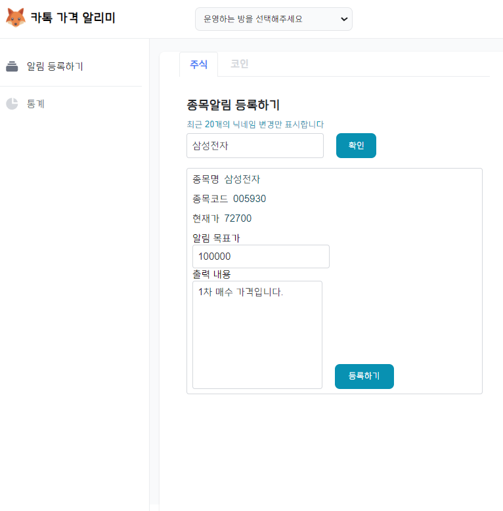Open 알림 등록하기 menu item
This screenshot has height=511, width=503.
pos(55,66)
